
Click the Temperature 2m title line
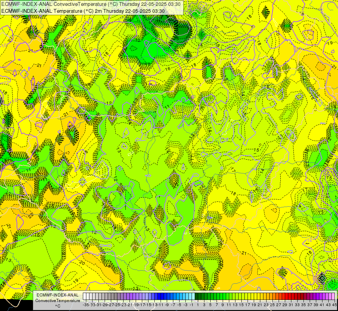[83, 11]
